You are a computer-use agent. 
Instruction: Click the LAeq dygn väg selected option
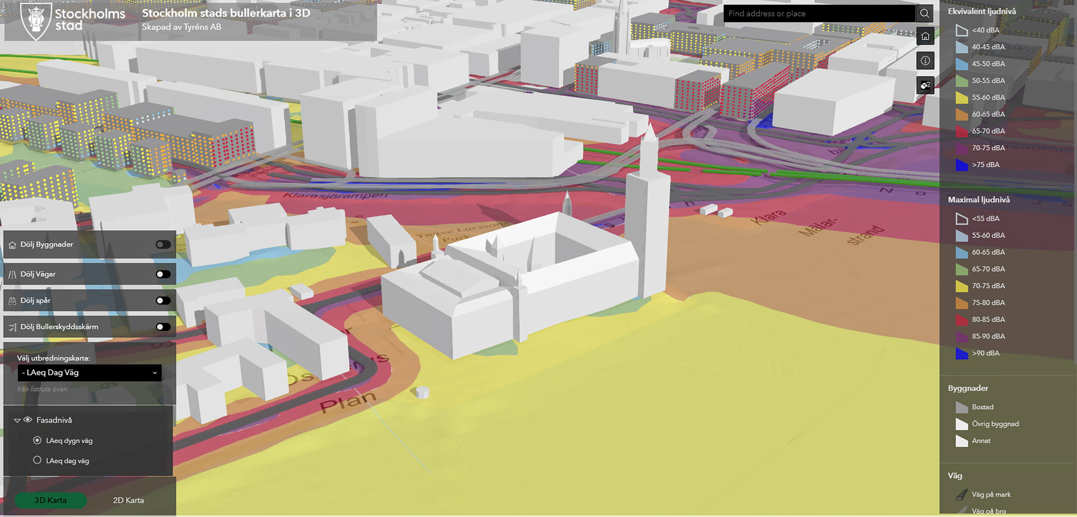click(38, 440)
